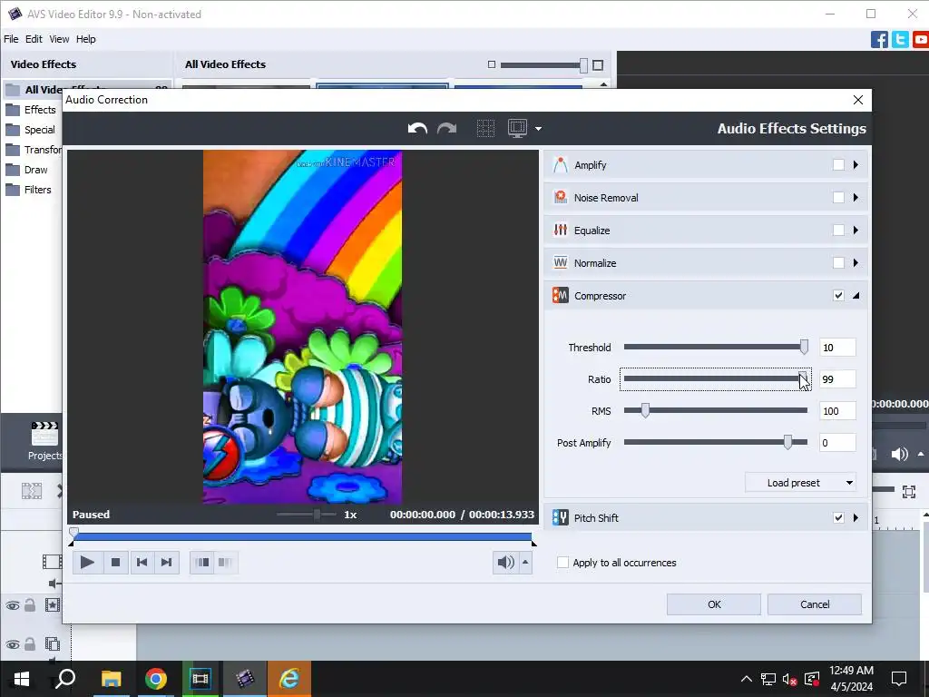929x697 pixels.
Task: Toggle the video effects track eye icon
Action: 13,605
